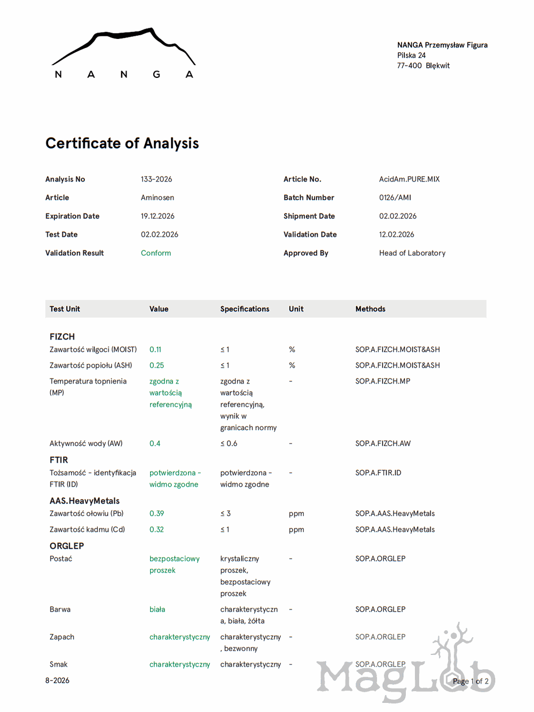Click the AAS.HeavyMetals section heading

pyautogui.click(x=84, y=501)
